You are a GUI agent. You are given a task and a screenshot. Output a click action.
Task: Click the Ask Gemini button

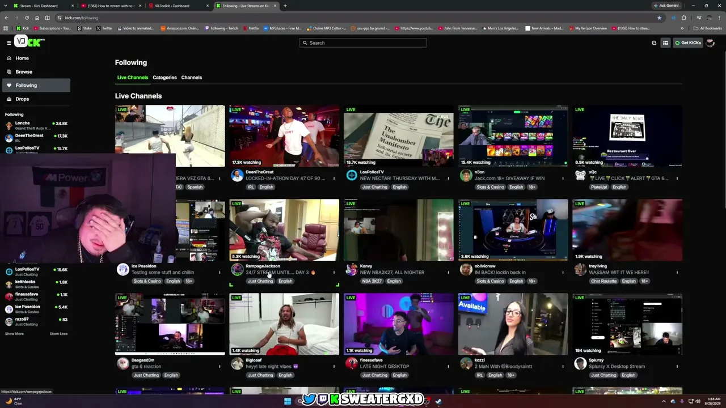[666, 6]
